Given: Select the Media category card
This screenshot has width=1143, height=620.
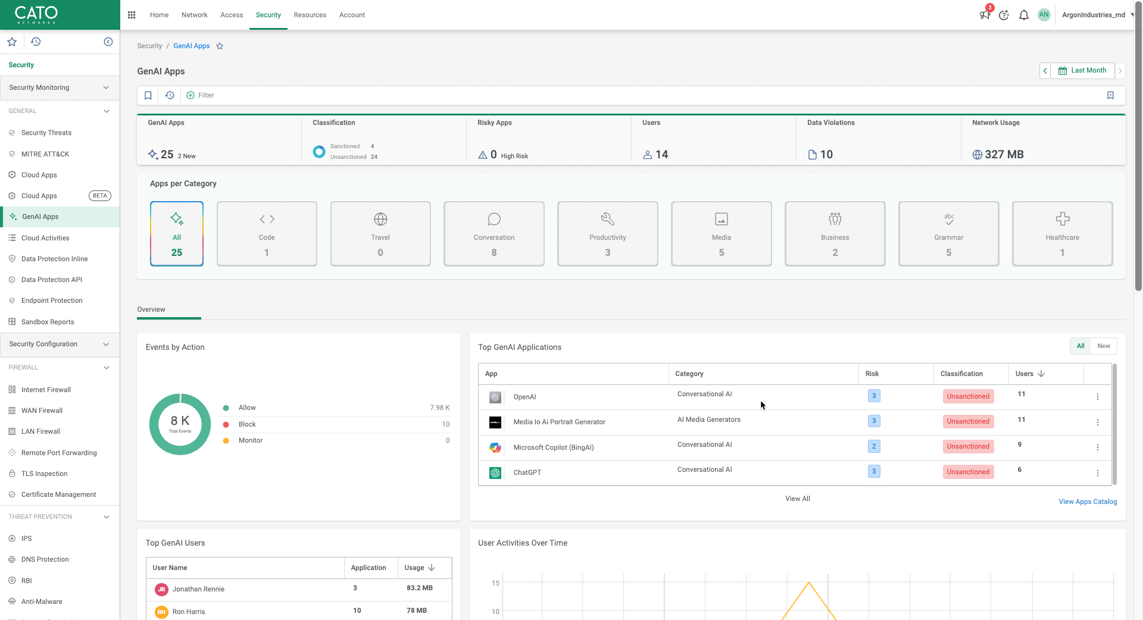Looking at the screenshot, I should pos(722,234).
